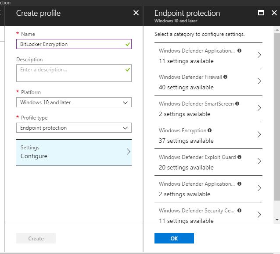
Task: Close the Create profile blade
Action: coord(136,13)
